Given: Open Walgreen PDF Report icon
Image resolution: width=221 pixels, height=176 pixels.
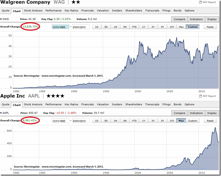Looking at the screenshot, I should point(200,2).
